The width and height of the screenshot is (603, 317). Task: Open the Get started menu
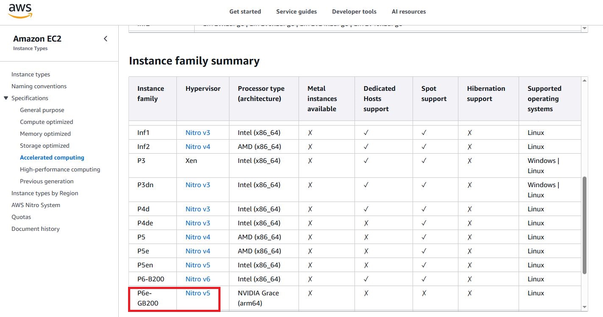click(245, 11)
